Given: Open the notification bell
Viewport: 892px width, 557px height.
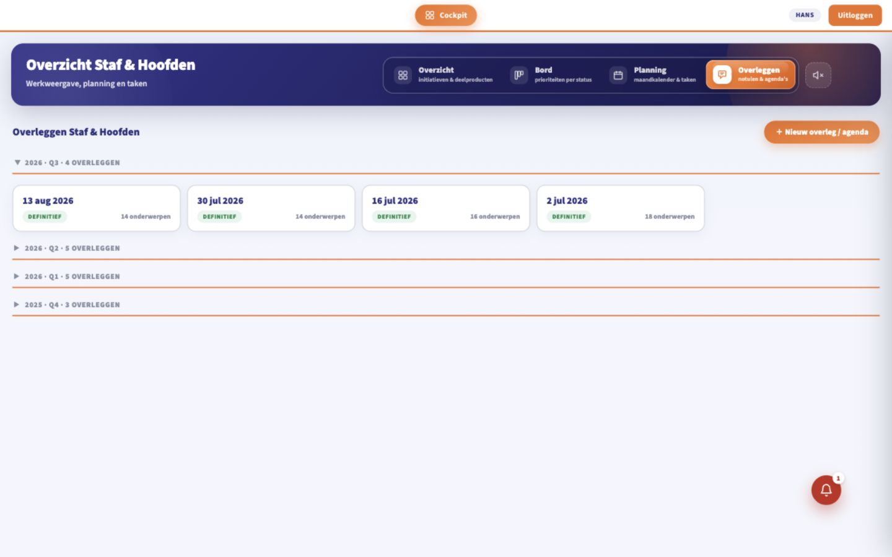Looking at the screenshot, I should click(826, 490).
